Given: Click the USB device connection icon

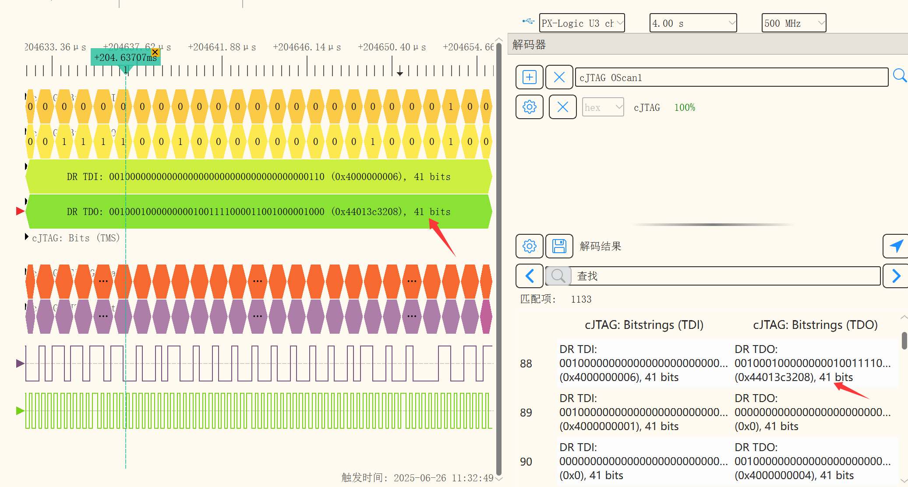Looking at the screenshot, I should [x=528, y=21].
